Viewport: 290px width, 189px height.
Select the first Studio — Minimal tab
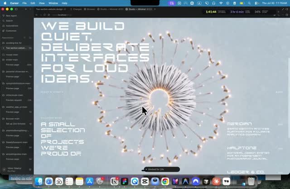[x=111, y=9]
